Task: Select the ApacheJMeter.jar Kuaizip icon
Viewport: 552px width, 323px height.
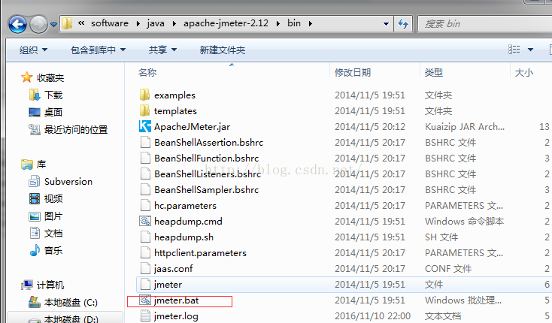Action: pos(144,126)
